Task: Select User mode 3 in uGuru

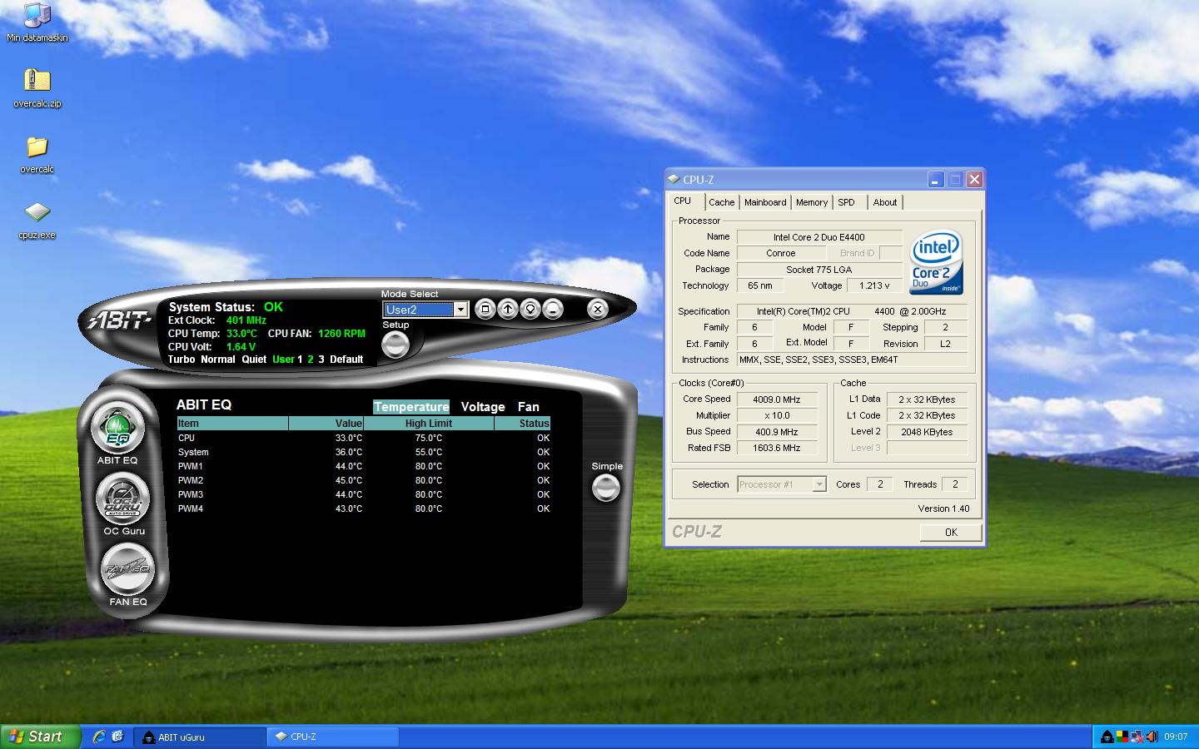Action: [321, 360]
